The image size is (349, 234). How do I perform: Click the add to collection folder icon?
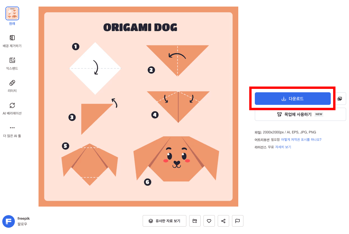coord(195,221)
